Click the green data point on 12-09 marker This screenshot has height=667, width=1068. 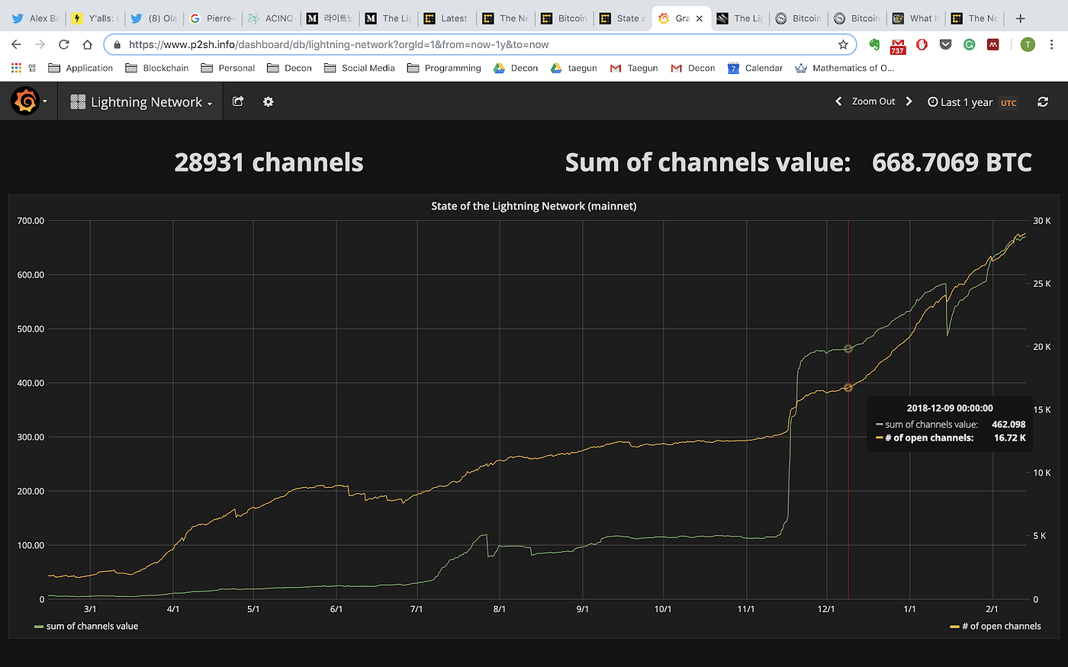pyautogui.click(x=848, y=349)
